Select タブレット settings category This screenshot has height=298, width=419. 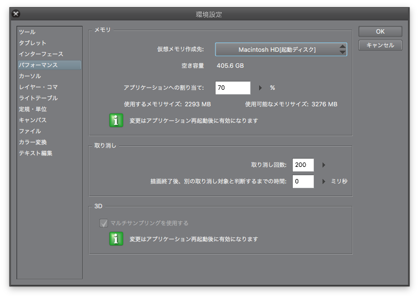(x=33, y=43)
